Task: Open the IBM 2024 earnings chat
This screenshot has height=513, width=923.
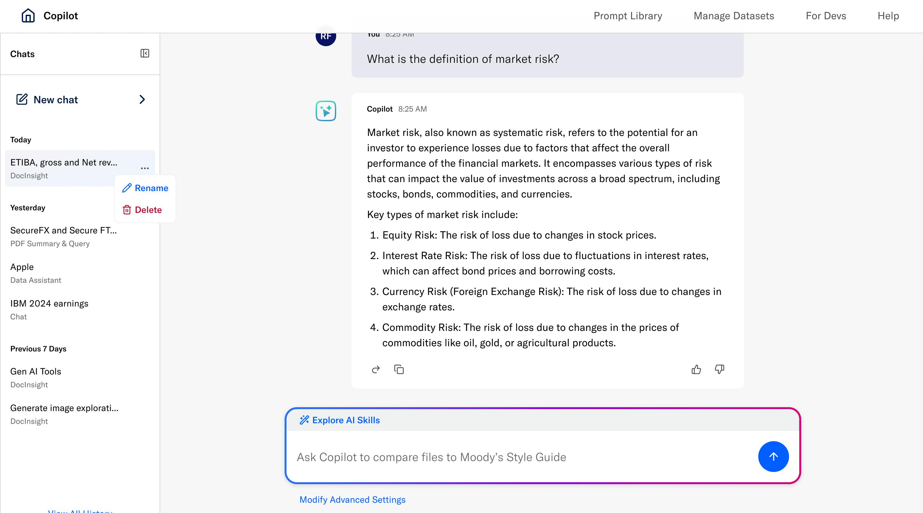Action: (x=49, y=309)
